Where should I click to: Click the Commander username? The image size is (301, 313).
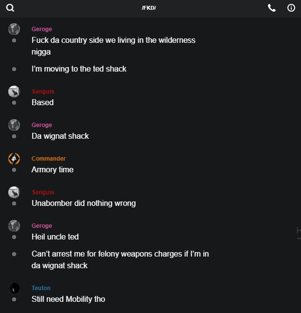click(49, 159)
